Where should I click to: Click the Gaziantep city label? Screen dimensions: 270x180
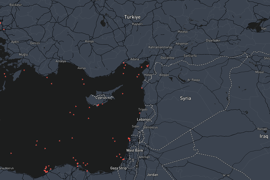(x=167, y=58)
